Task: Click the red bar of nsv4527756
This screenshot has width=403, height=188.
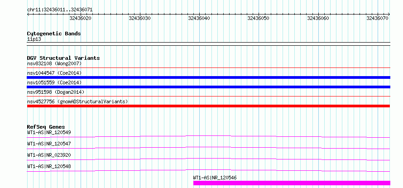Action: pyautogui.click(x=208, y=106)
